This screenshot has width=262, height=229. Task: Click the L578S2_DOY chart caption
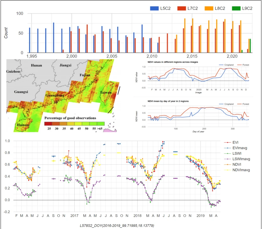pyautogui.click(x=117, y=226)
